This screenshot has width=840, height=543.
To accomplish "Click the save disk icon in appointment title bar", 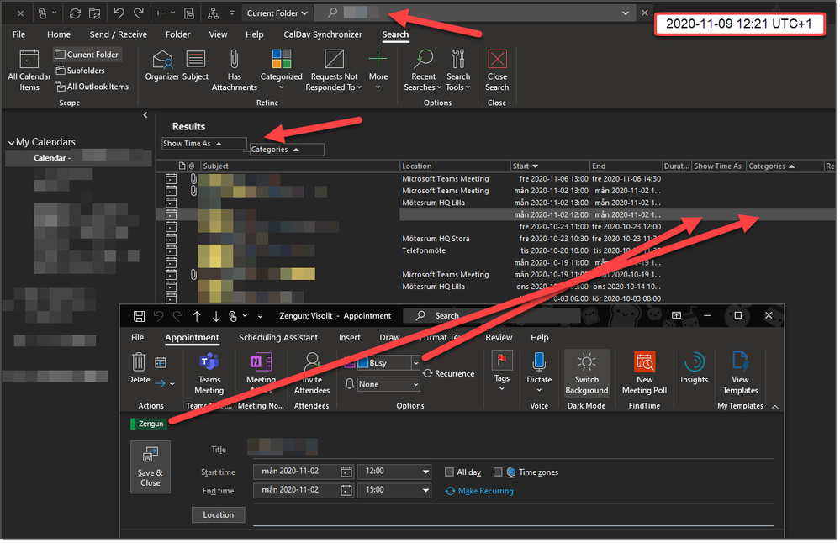I will (139, 316).
